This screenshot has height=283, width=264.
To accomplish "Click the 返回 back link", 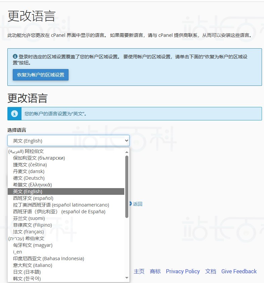I will click(138, 204).
